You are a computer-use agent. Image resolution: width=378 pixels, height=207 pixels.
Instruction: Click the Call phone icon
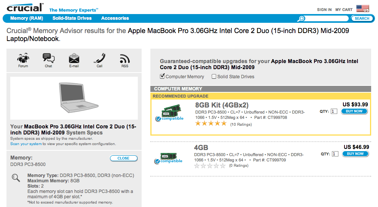[x=100, y=58]
